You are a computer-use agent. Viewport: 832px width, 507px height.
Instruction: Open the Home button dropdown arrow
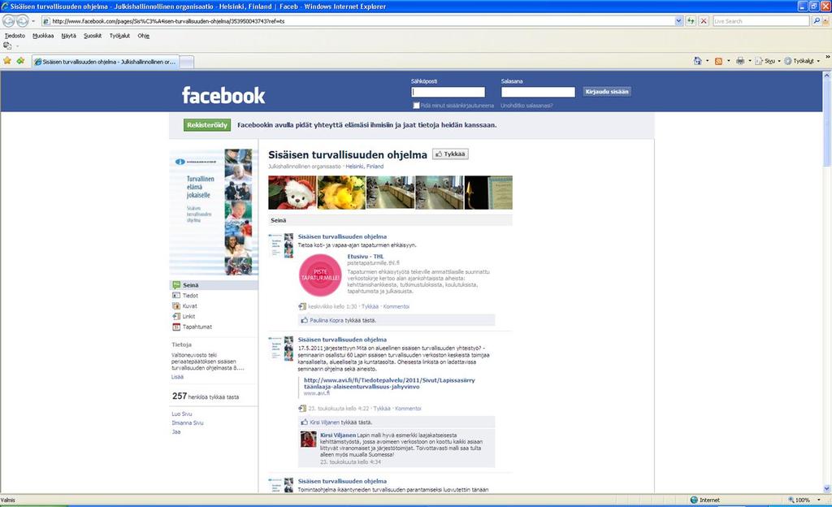tap(708, 61)
